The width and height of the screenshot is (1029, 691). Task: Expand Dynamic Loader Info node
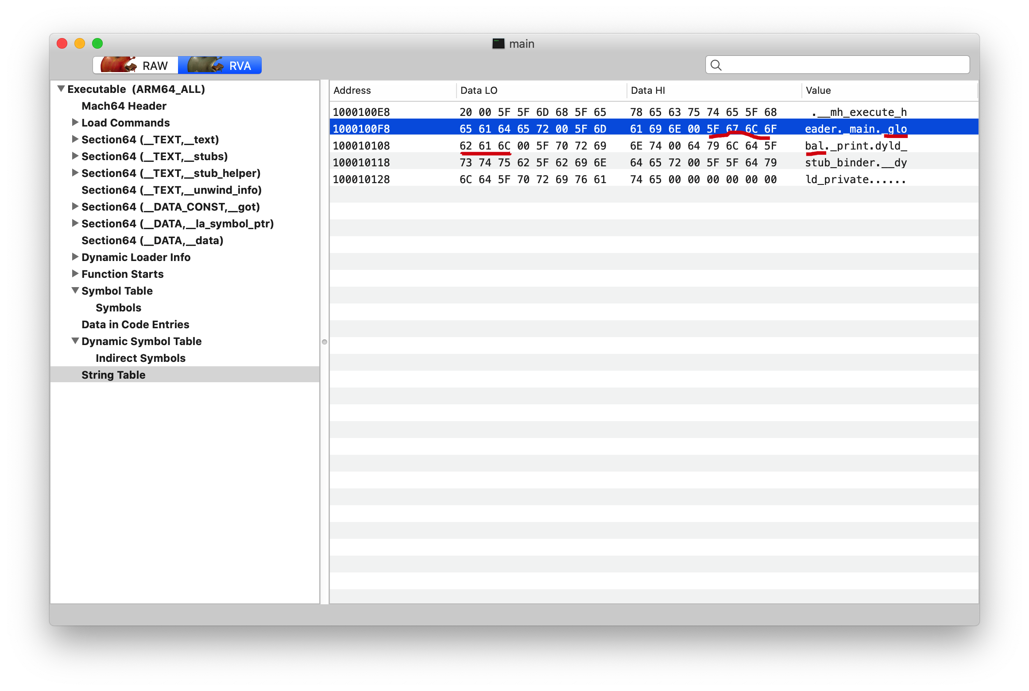coord(75,257)
